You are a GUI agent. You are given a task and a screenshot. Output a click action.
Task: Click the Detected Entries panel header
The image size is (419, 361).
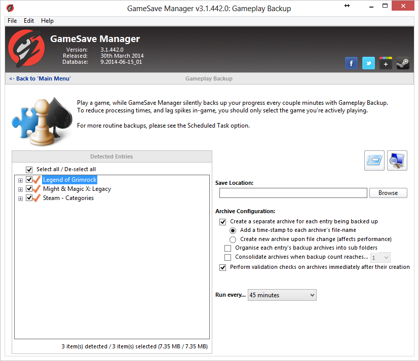[111, 156]
